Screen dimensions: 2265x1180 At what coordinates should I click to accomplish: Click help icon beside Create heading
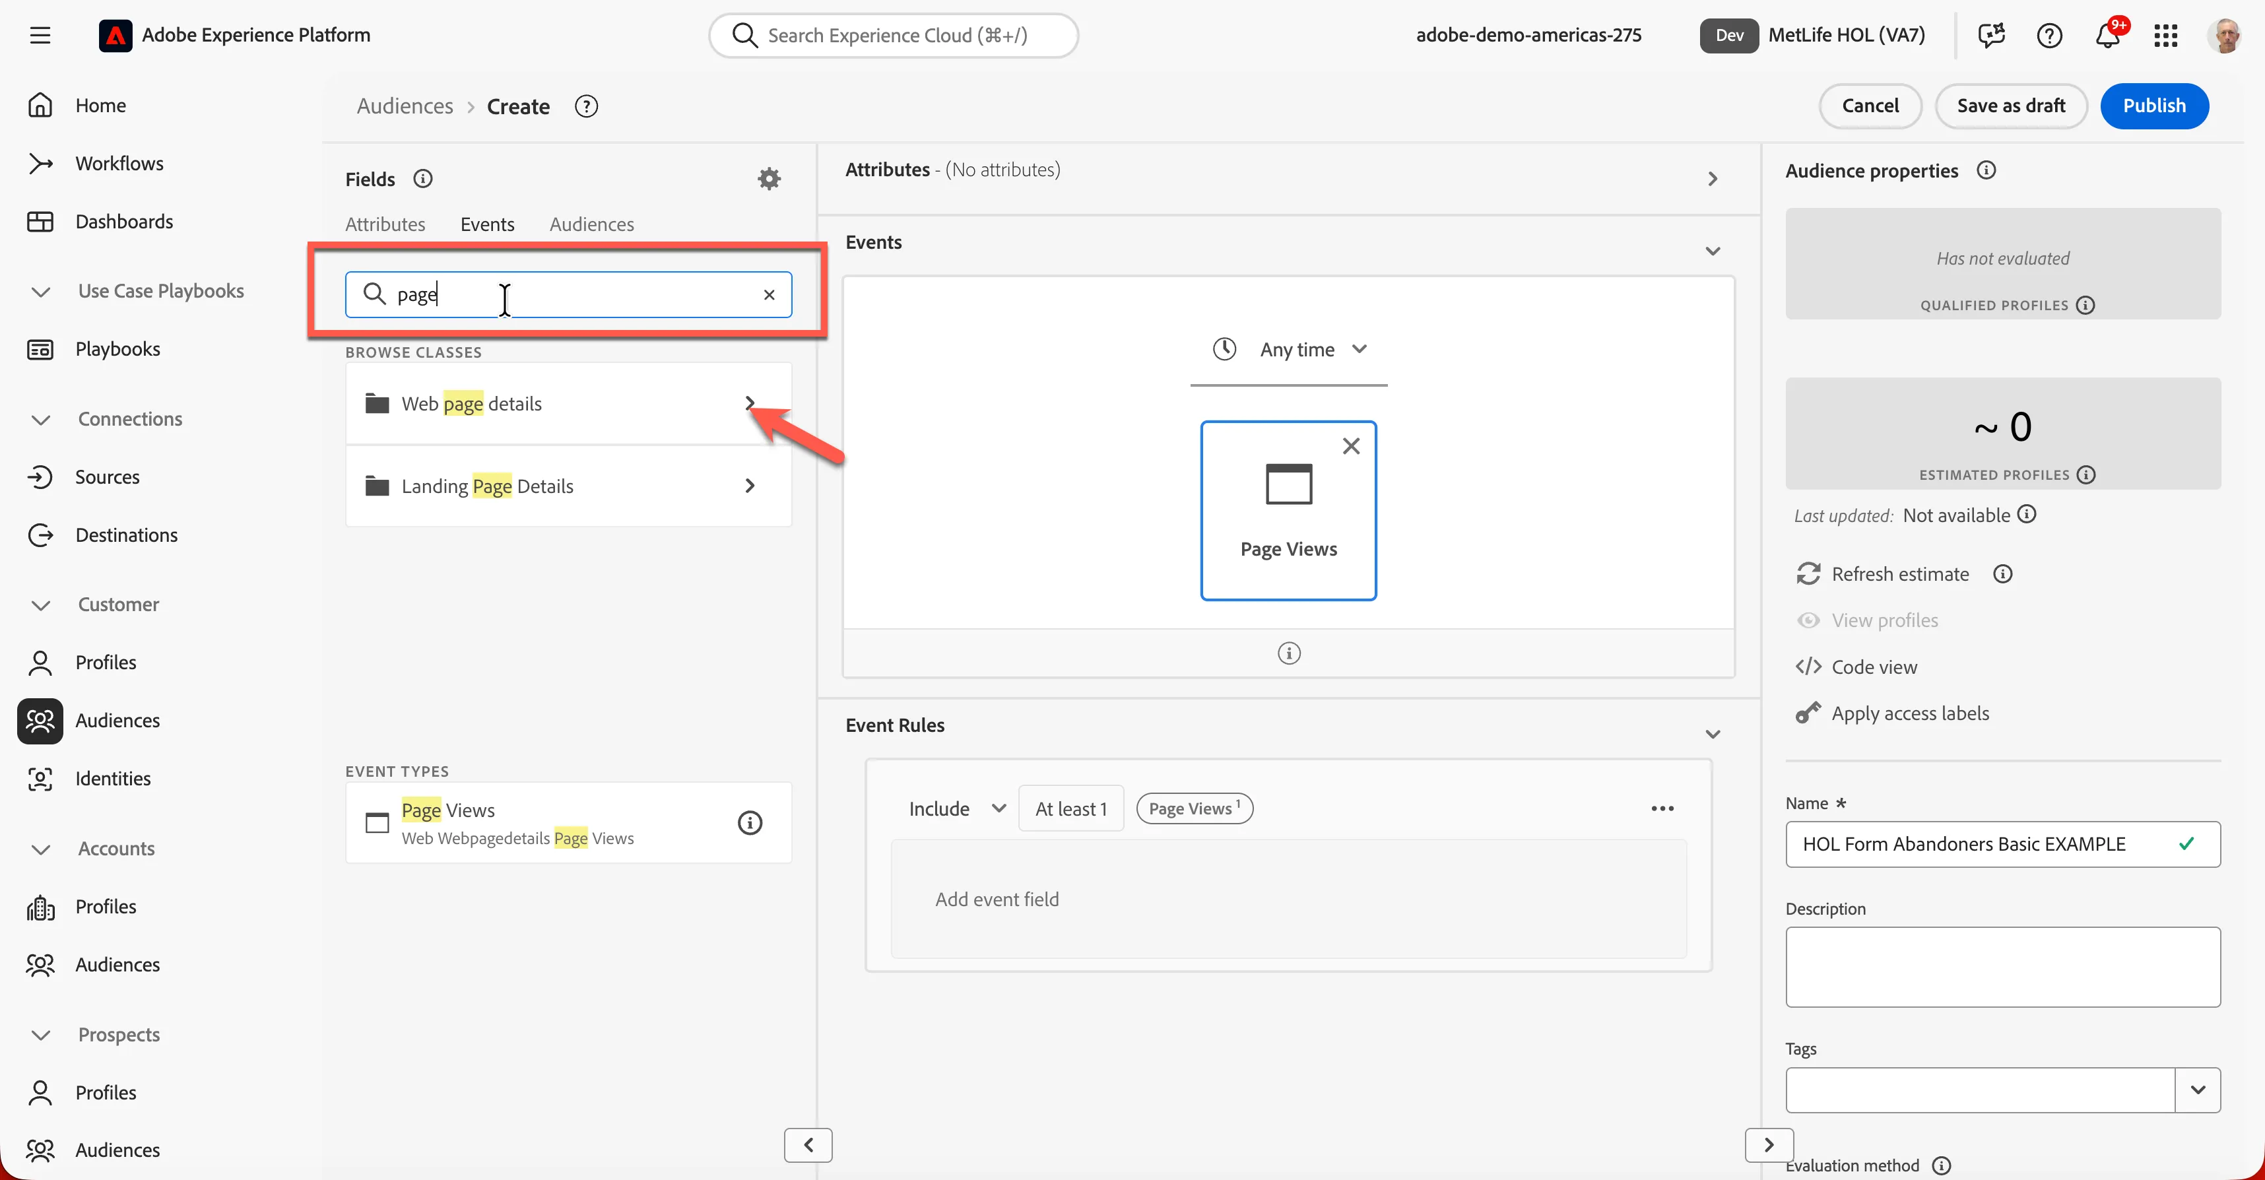(585, 106)
